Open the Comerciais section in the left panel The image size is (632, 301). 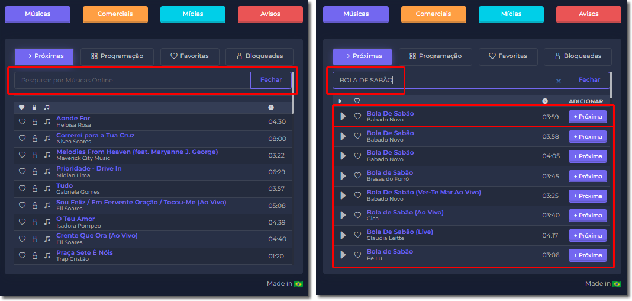[x=115, y=14]
